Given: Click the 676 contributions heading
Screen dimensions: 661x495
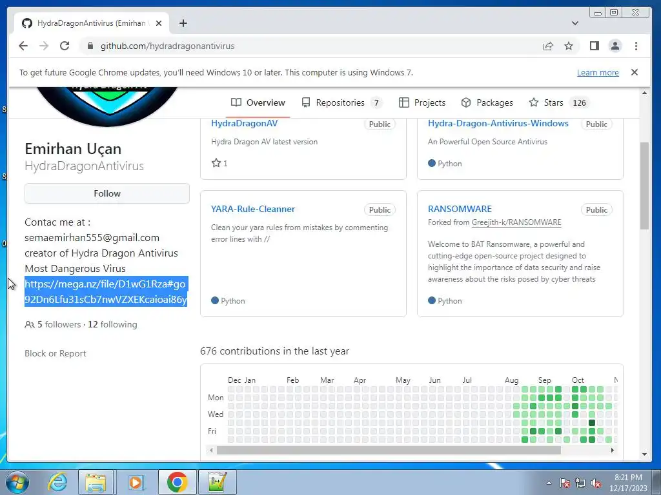Looking at the screenshot, I should (275, 351).
